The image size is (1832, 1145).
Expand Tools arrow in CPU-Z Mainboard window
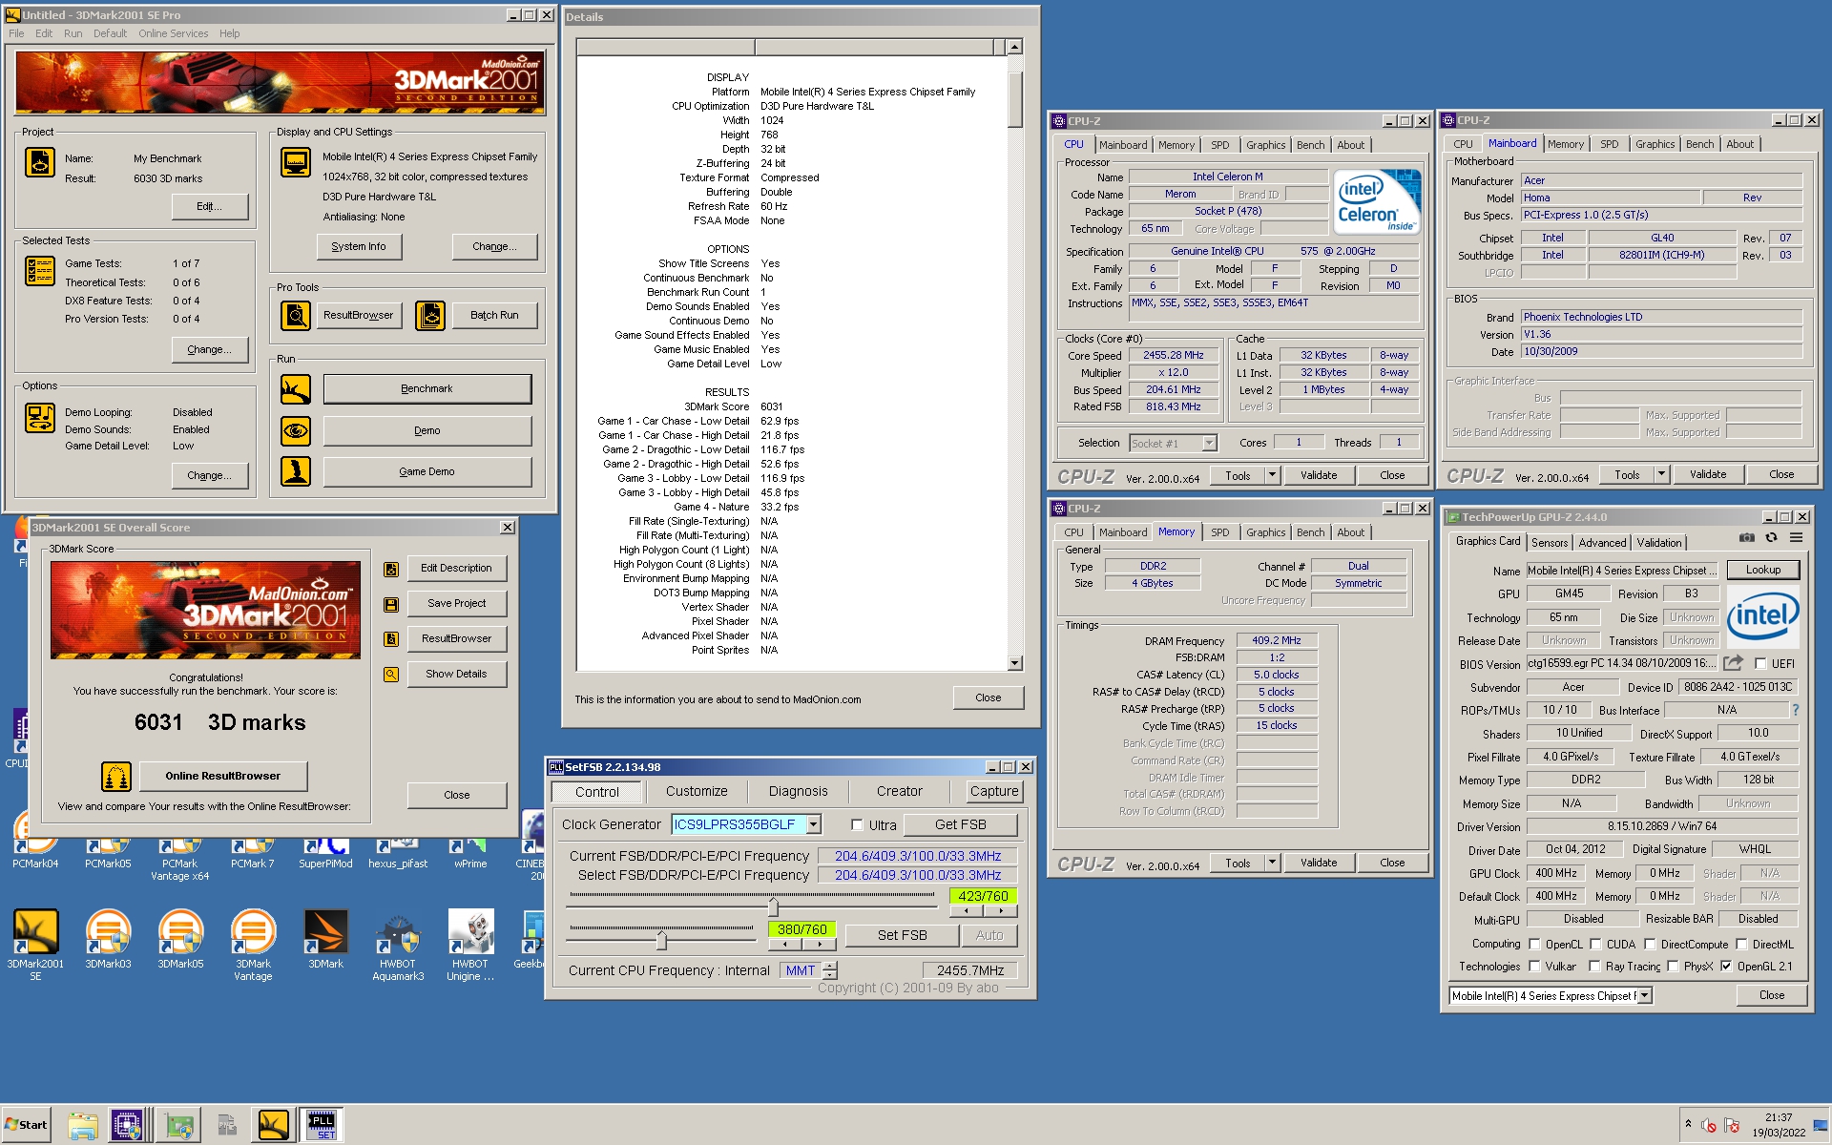pos(1661,474)
